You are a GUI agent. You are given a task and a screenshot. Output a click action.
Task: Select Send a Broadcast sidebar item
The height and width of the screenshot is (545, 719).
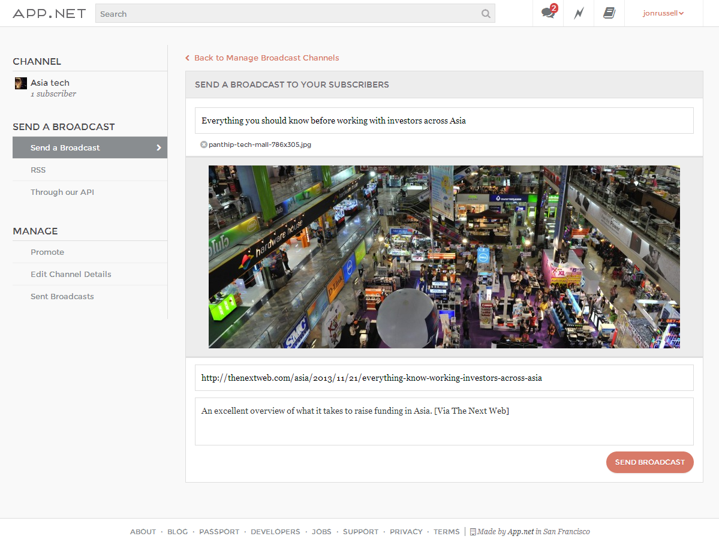[x=90, y=147]
